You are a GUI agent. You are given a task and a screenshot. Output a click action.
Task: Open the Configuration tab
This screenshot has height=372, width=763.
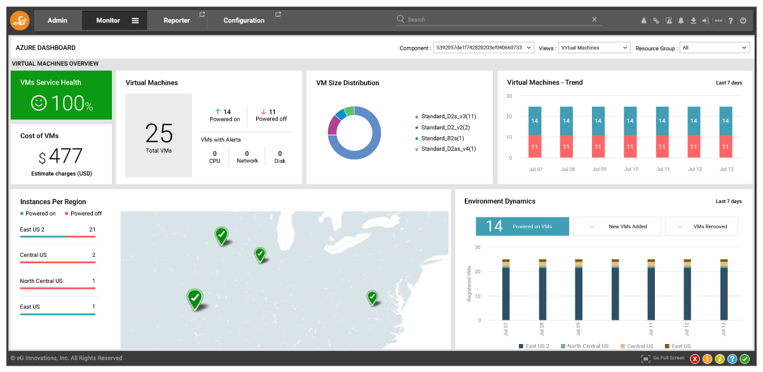(244, 20)
